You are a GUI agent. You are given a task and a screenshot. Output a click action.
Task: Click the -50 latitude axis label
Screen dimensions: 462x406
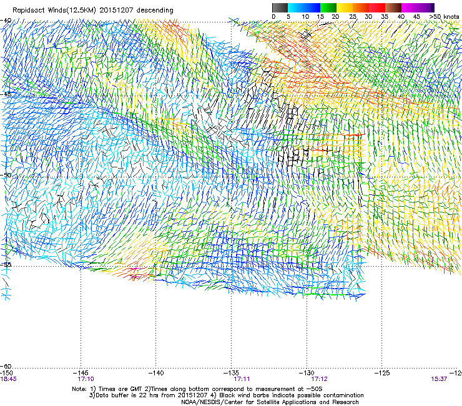[6, 175]
